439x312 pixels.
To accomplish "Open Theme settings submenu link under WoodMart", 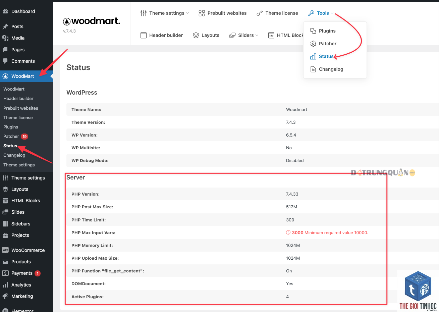I will coord(19,165).
